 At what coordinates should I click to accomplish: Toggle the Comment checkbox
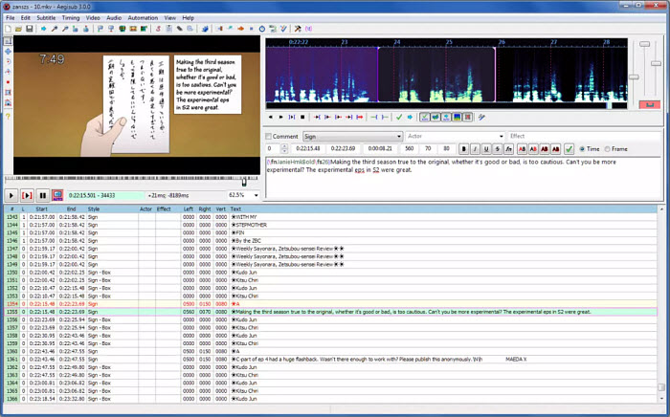(x=268, y=136)
